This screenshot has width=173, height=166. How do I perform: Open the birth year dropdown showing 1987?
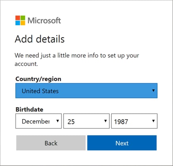point(134,121)
